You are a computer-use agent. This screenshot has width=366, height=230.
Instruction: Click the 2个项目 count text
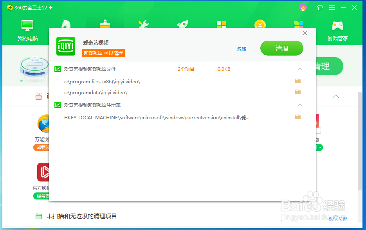[x=186, y=69]
